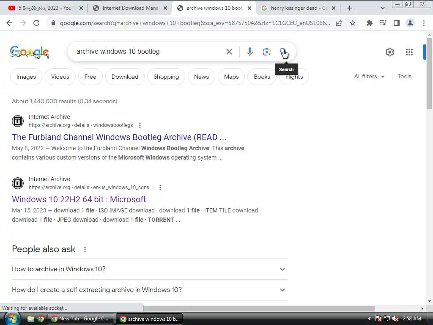This screenshot has height=325, width=433.
Task: Reload the page with the refresh icon
Action: 36,23
